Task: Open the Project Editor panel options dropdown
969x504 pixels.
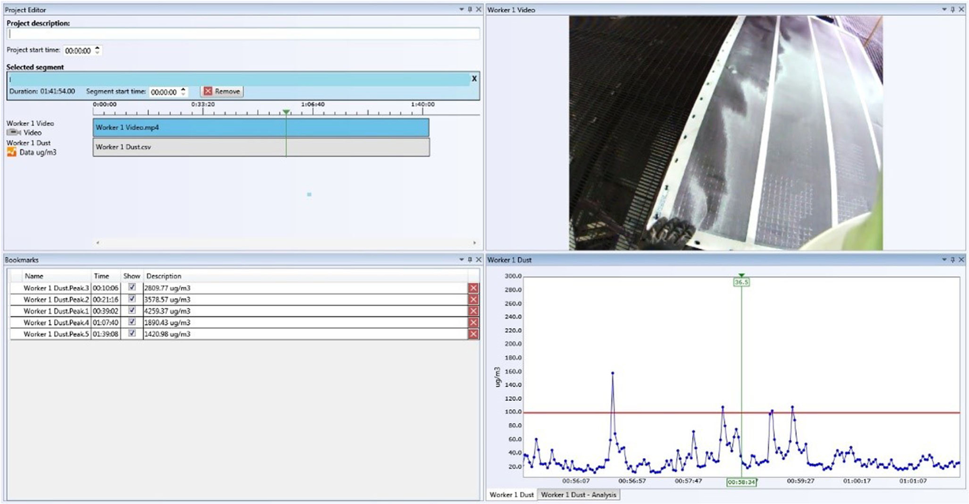Action: (x=461, y=10)
